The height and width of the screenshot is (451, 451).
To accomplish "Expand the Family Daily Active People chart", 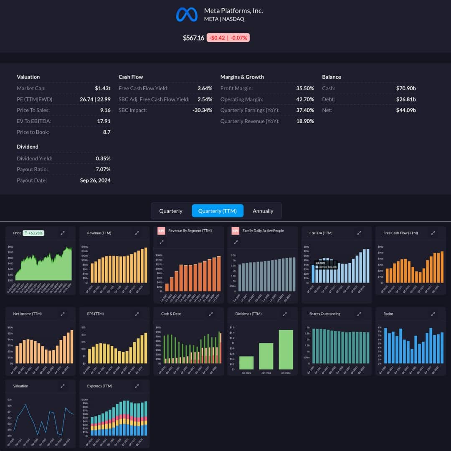I will [x=236, y=242].
